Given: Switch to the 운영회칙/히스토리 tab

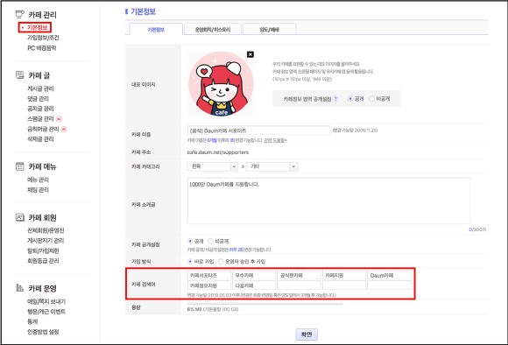Looking at the screenshot, I should (213, 30).
